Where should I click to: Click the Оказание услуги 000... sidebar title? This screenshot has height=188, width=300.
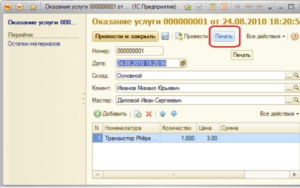42,22
